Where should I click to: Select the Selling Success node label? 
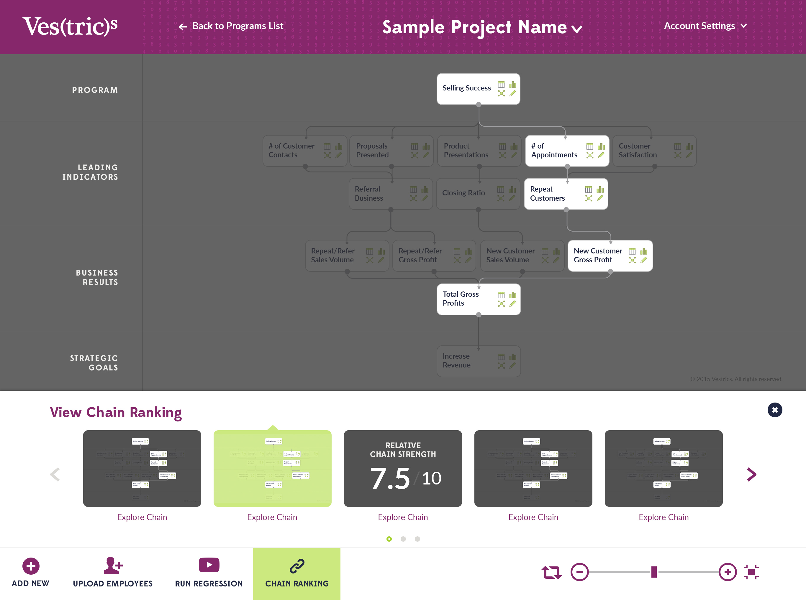[466, 88]
